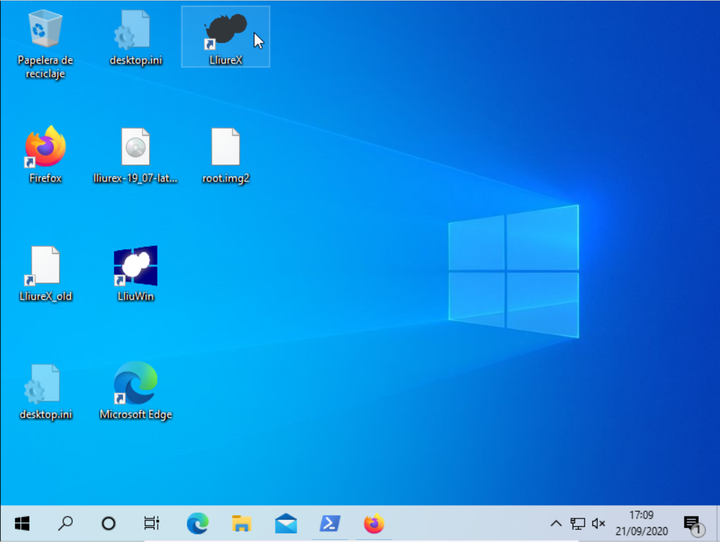Screen dimensions: 720x542
Task: Open Cortana circle on taskbar
Action: tap(108, 523)
